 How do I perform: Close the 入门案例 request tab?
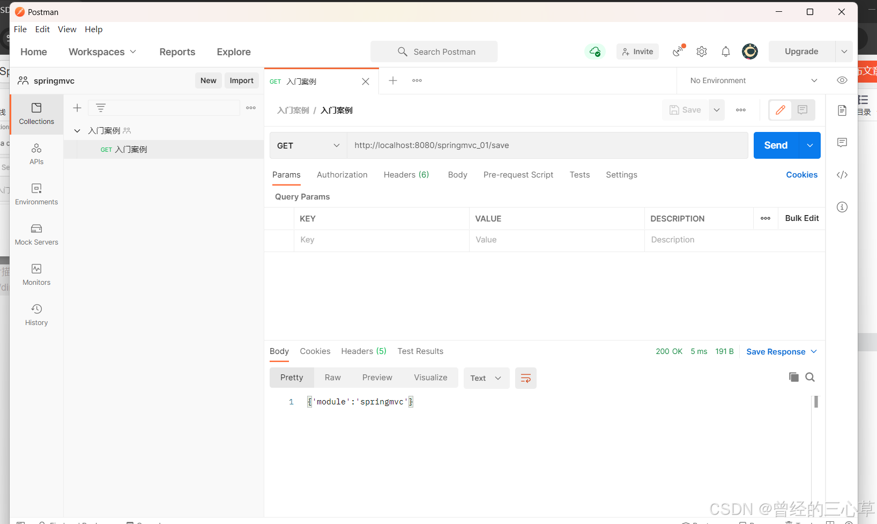366,82
